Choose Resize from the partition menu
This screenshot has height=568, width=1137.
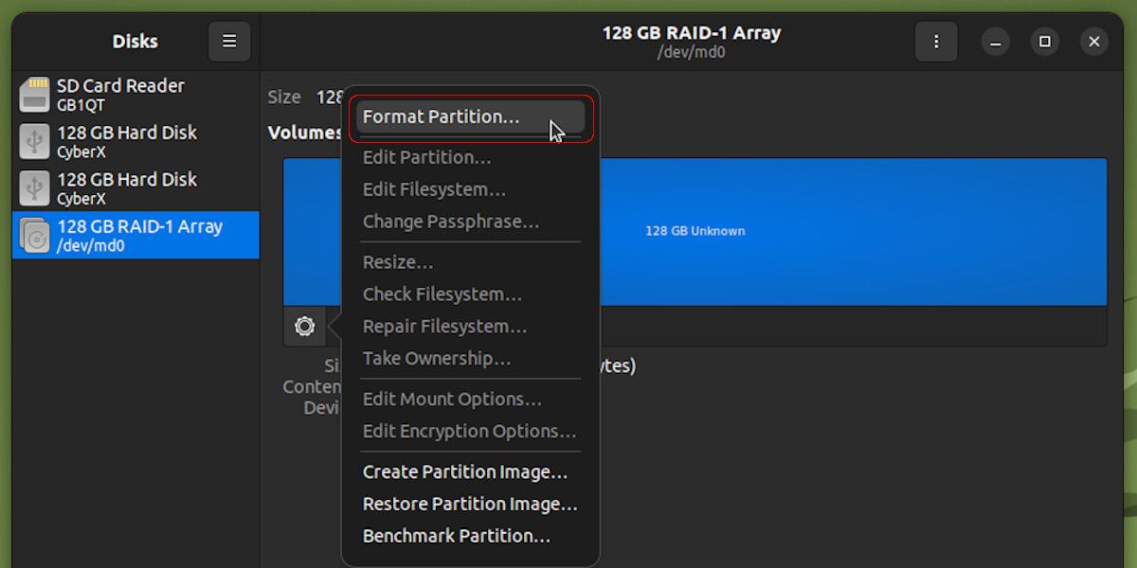398,262
